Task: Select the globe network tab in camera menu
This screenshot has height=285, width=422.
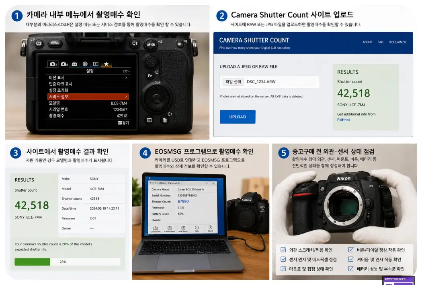Action: (85, 64)
